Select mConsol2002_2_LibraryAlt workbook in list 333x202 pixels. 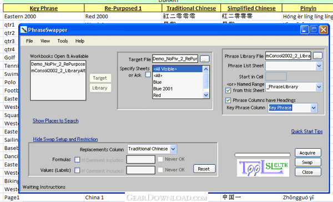(x=58, y=70)
